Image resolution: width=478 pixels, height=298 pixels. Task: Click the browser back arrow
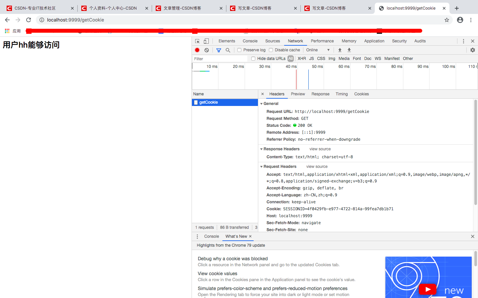pyautogui.click(x=7, y=20)
